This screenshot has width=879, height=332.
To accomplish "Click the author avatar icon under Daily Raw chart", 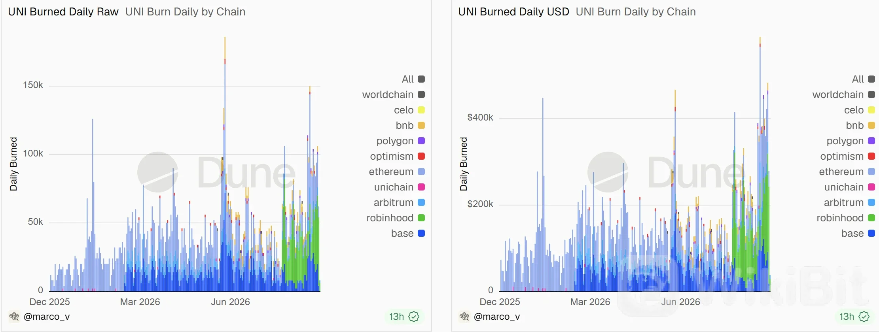I will click(14, 317).
